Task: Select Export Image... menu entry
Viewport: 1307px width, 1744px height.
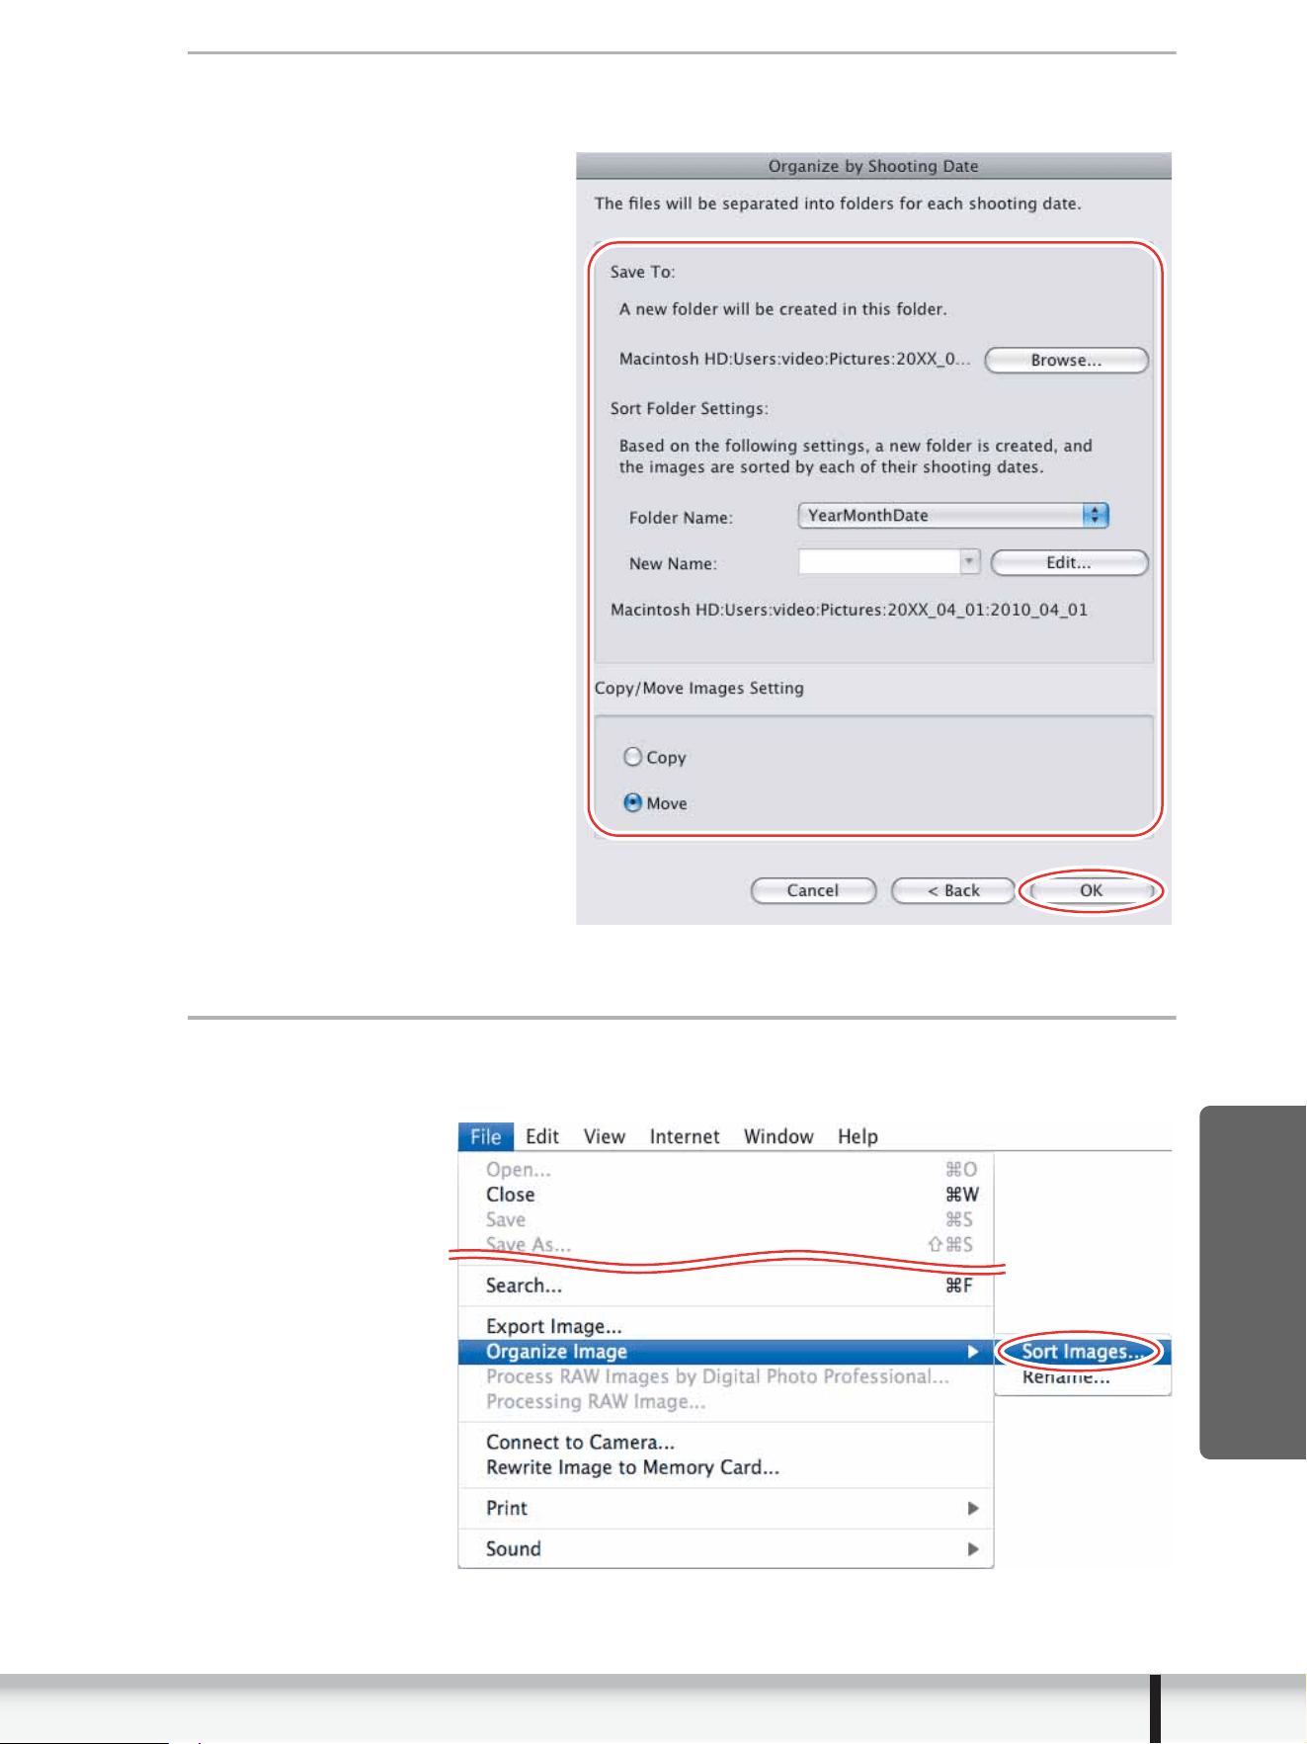Action: coord(726,1326)
